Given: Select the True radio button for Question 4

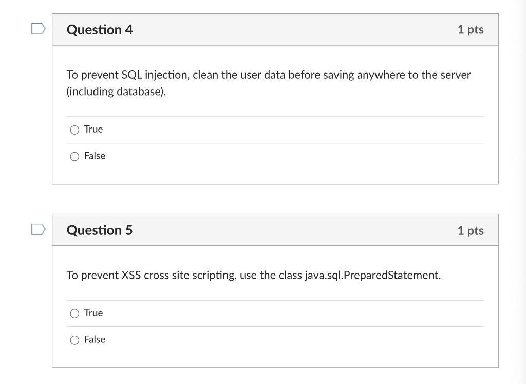Looking at the screenshot, I should pos(75,130).
